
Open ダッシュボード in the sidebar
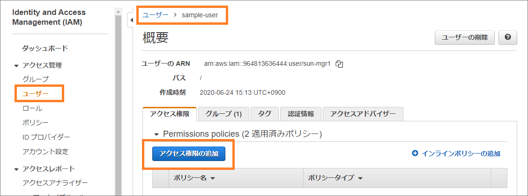coord(45,49)
